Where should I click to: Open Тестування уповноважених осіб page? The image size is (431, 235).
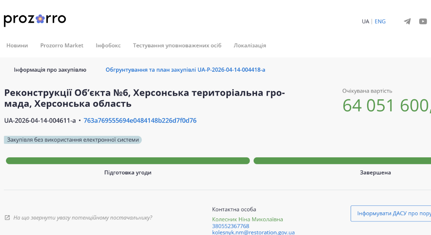coord(177,46)
